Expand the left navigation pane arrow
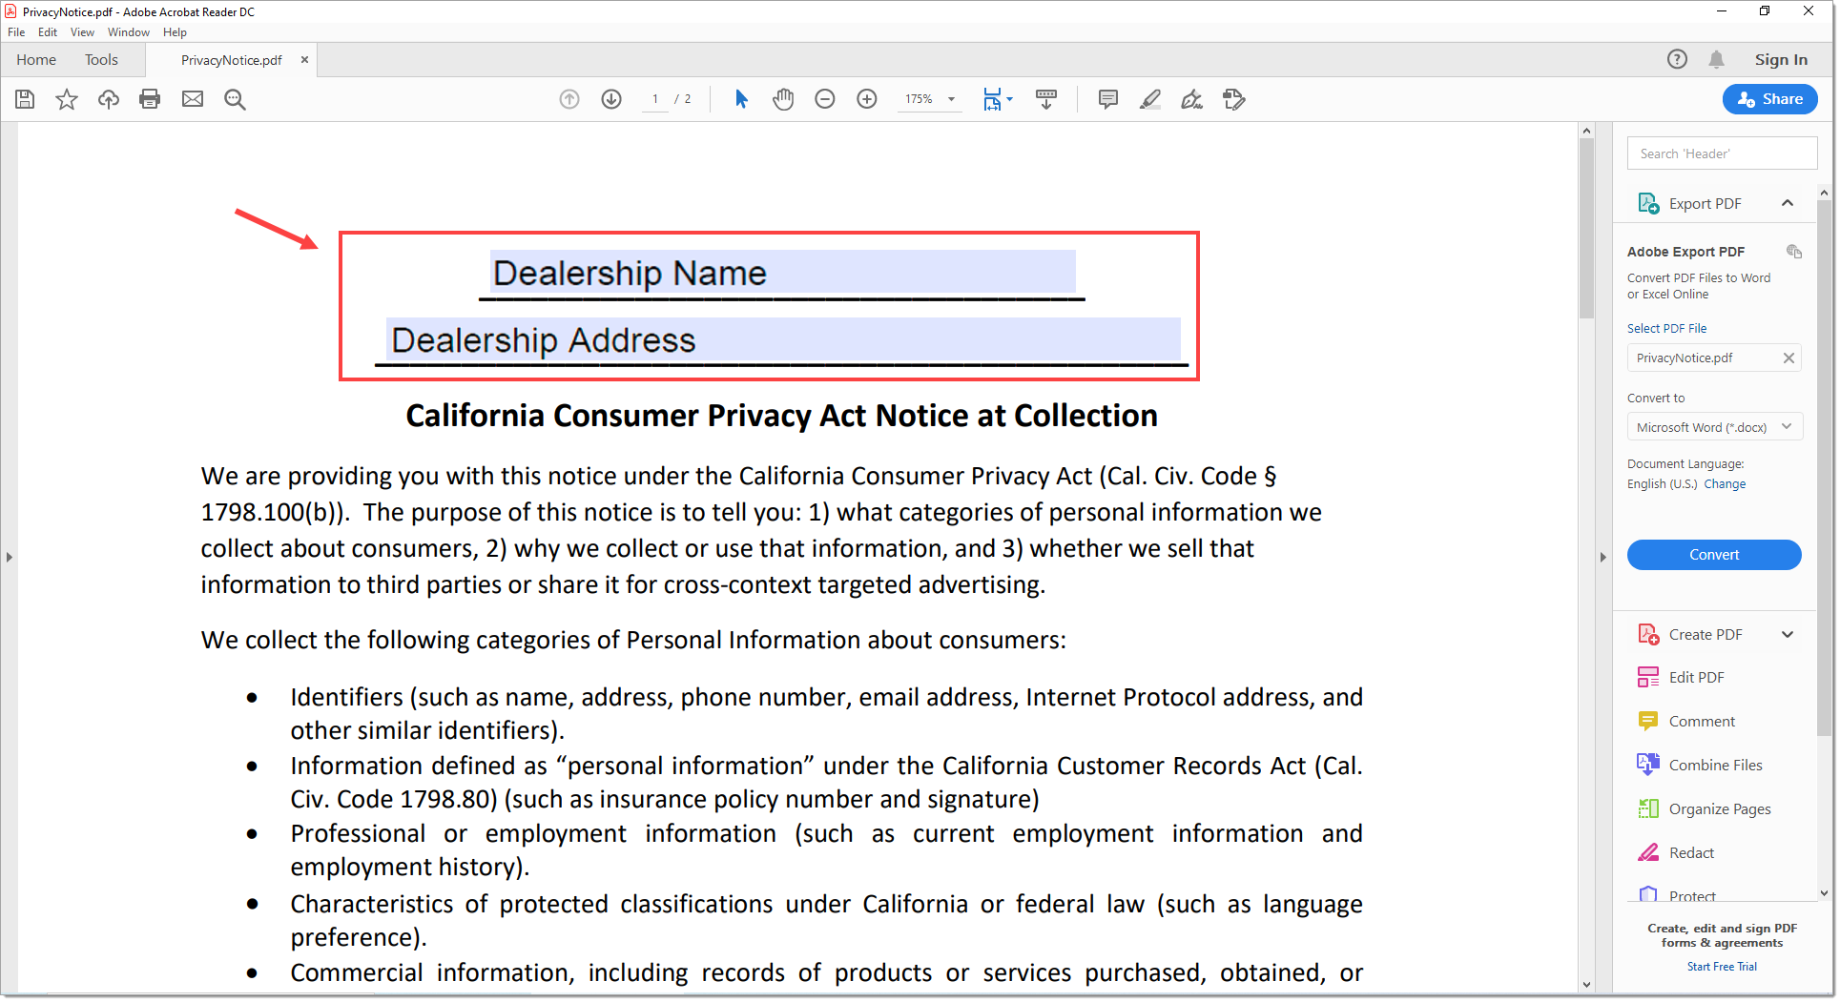 9,558
